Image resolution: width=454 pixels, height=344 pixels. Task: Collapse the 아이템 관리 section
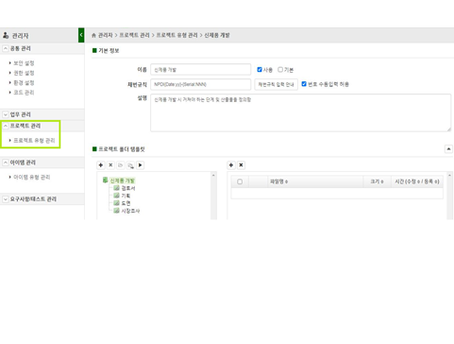[6, 163]
